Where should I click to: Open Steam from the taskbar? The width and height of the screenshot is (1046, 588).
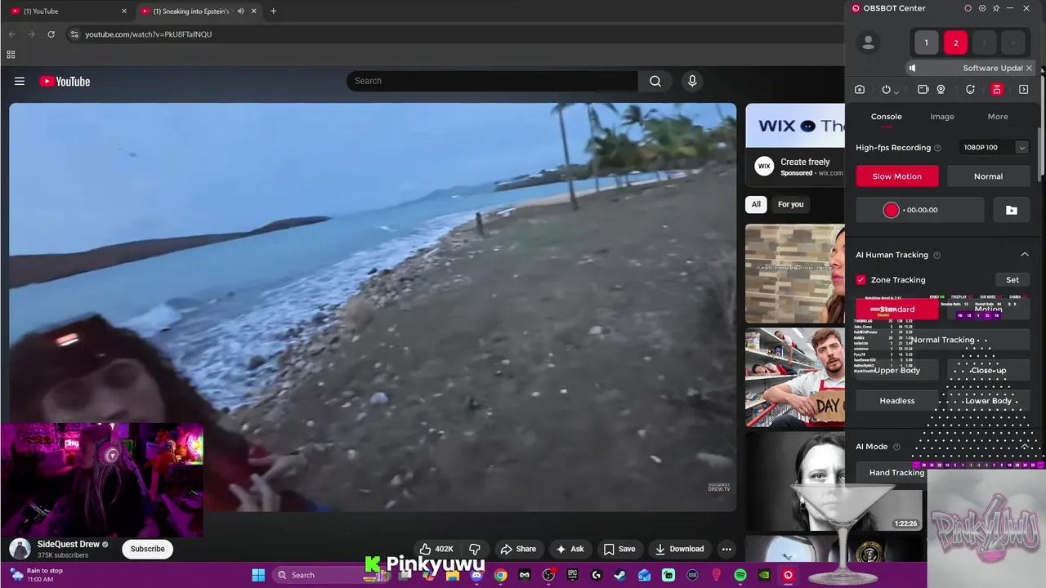coord(620,575)
